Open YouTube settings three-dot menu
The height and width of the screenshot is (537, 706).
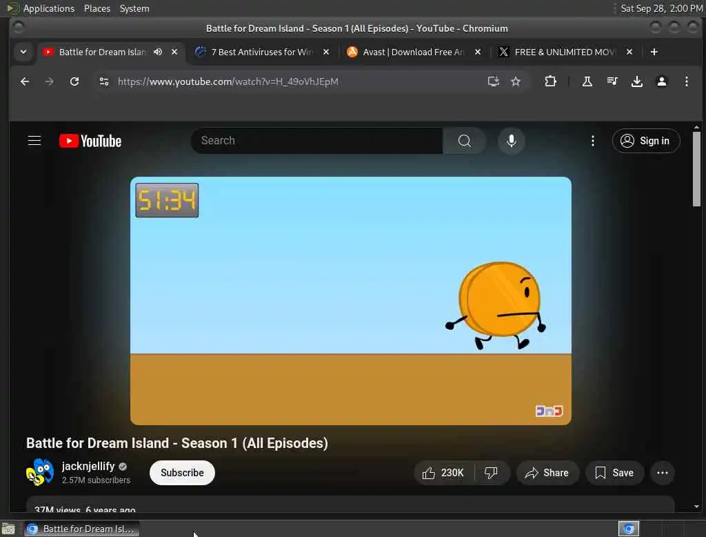tap(592, 141)
